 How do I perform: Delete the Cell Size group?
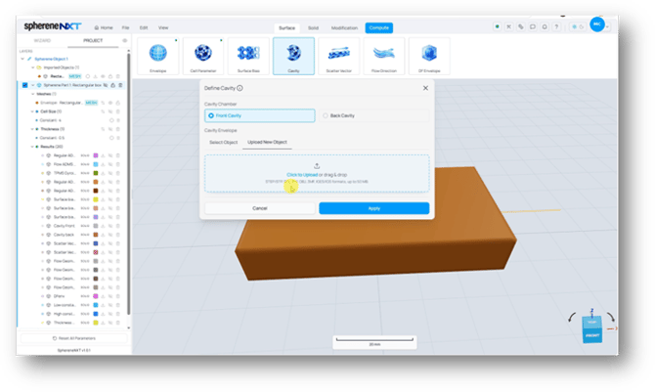click(118, 111)
